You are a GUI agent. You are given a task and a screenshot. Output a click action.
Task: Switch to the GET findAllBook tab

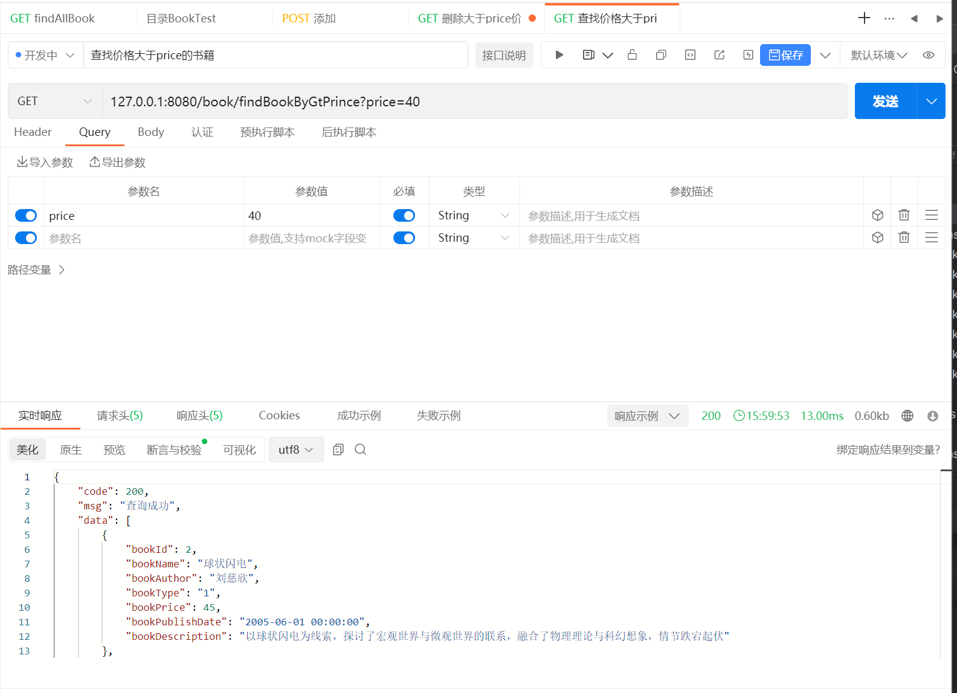tap(53, 18)
